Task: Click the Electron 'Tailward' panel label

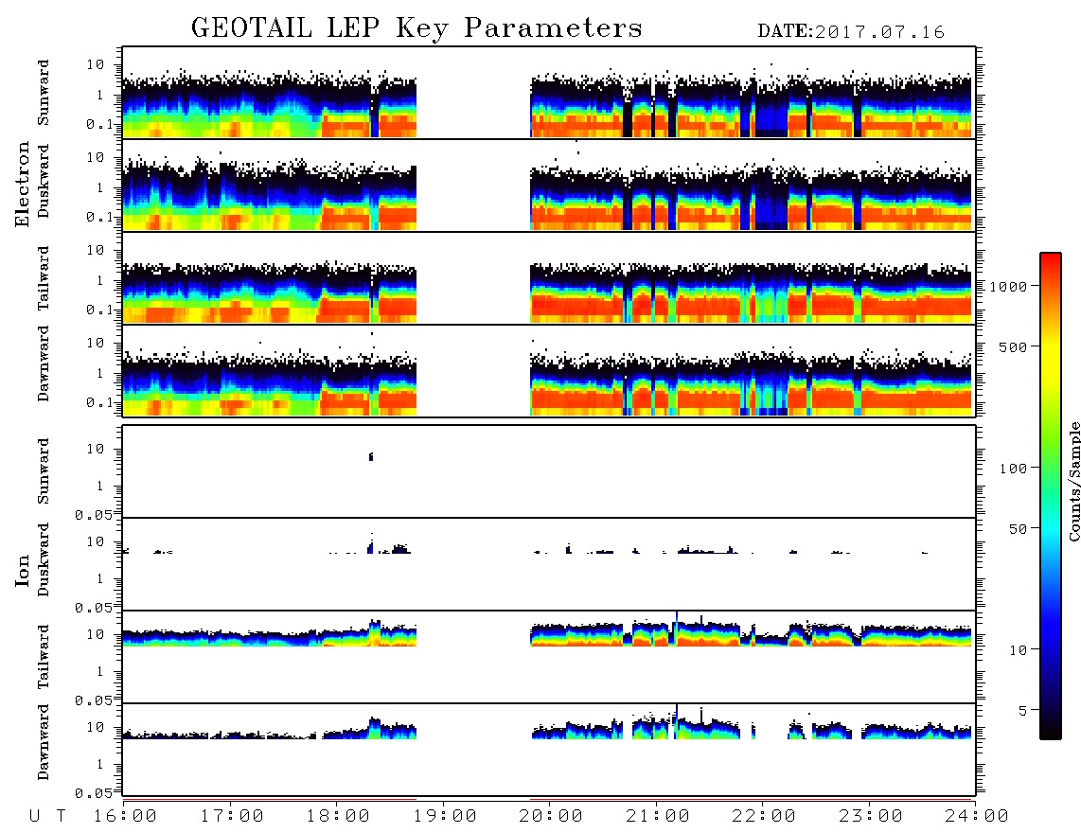Action: 44,278
